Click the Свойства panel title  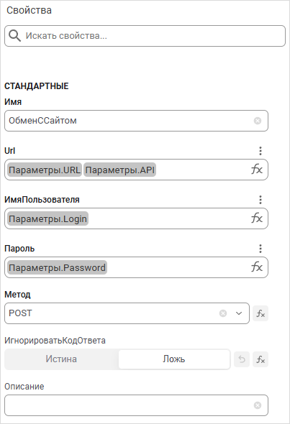pyautogui.click(x=29, y=10)
